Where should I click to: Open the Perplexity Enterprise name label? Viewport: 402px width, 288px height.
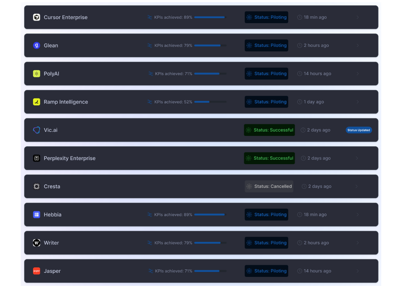point(69,158)
